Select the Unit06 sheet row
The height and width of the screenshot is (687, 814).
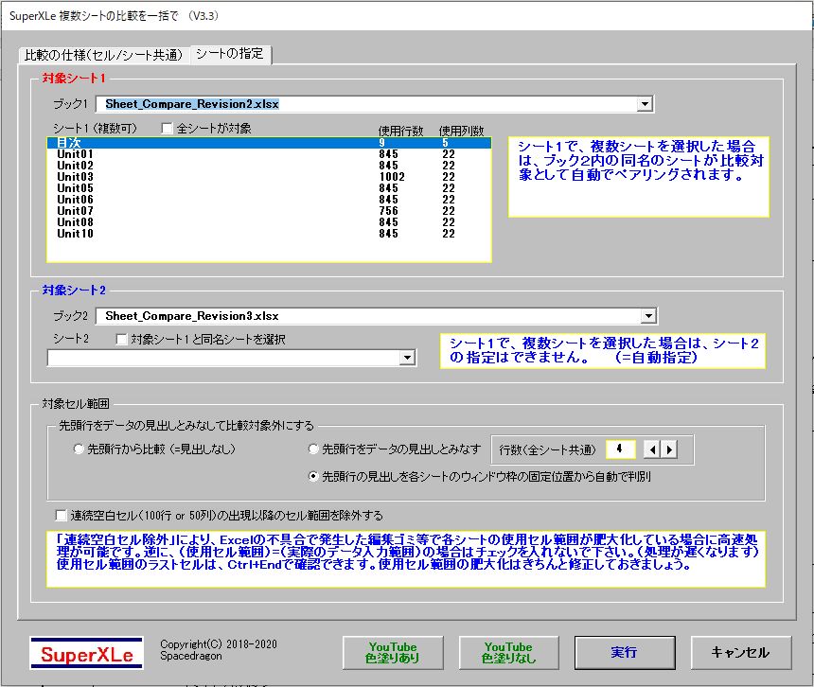point(269,200)
